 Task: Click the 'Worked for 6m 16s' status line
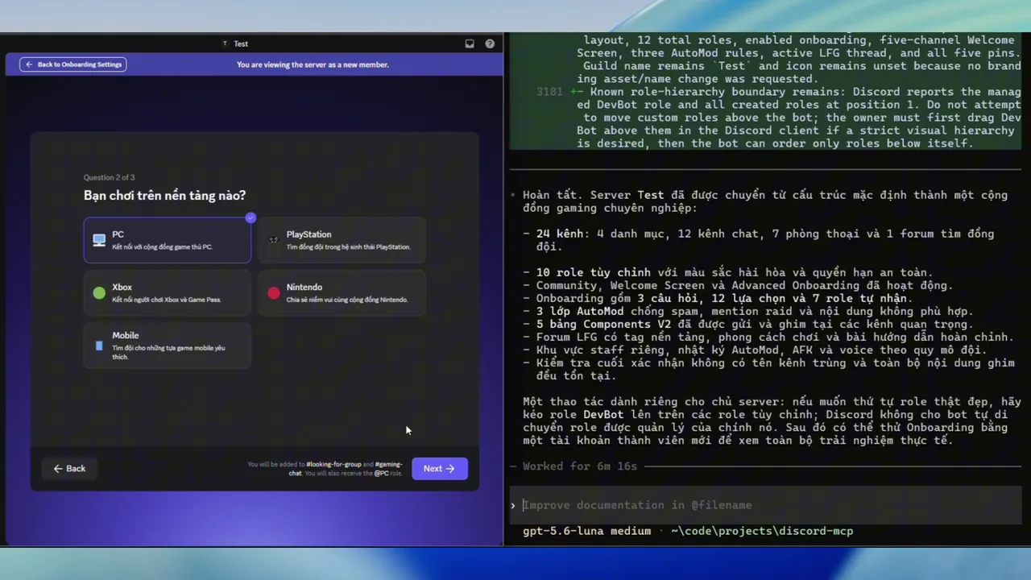[x=580, y=466]
